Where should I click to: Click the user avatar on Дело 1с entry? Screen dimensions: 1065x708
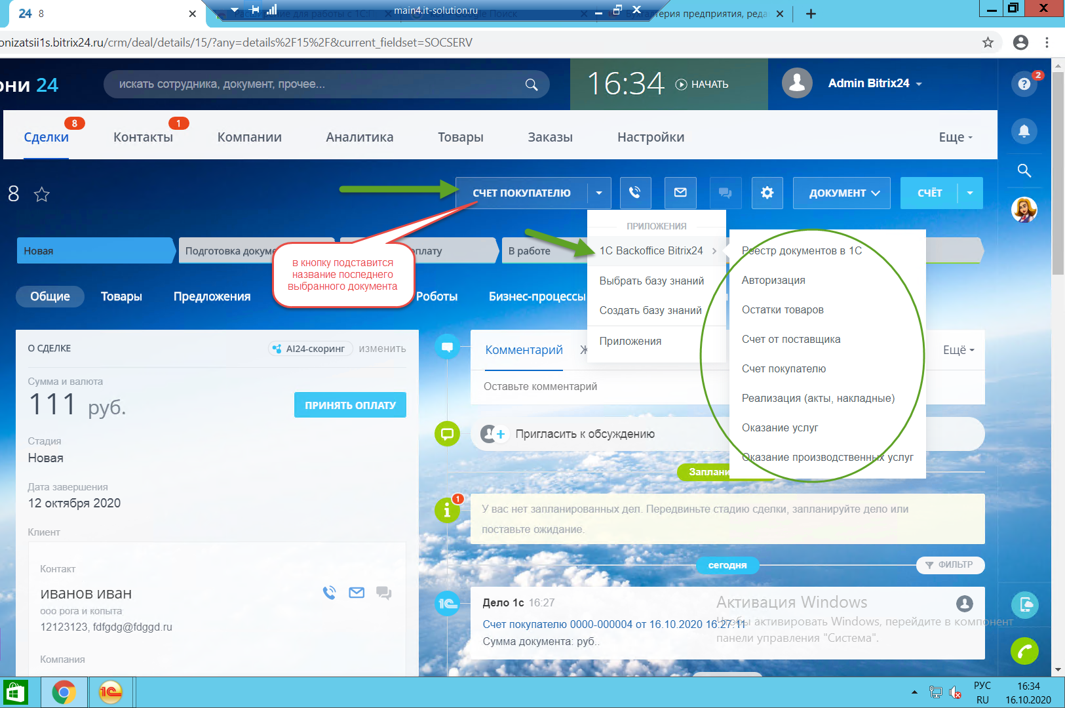click(x=965, y=603)
